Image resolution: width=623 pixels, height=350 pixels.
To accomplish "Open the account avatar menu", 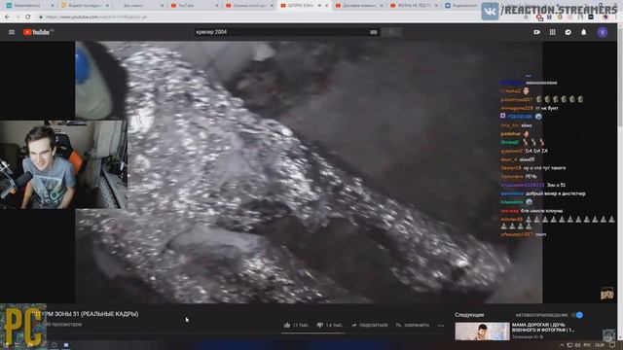I will (603, 32).
